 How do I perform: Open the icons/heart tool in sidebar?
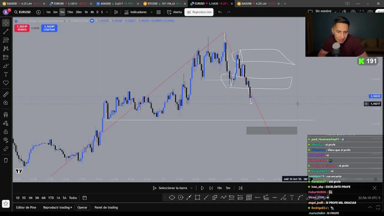[6, 83]
